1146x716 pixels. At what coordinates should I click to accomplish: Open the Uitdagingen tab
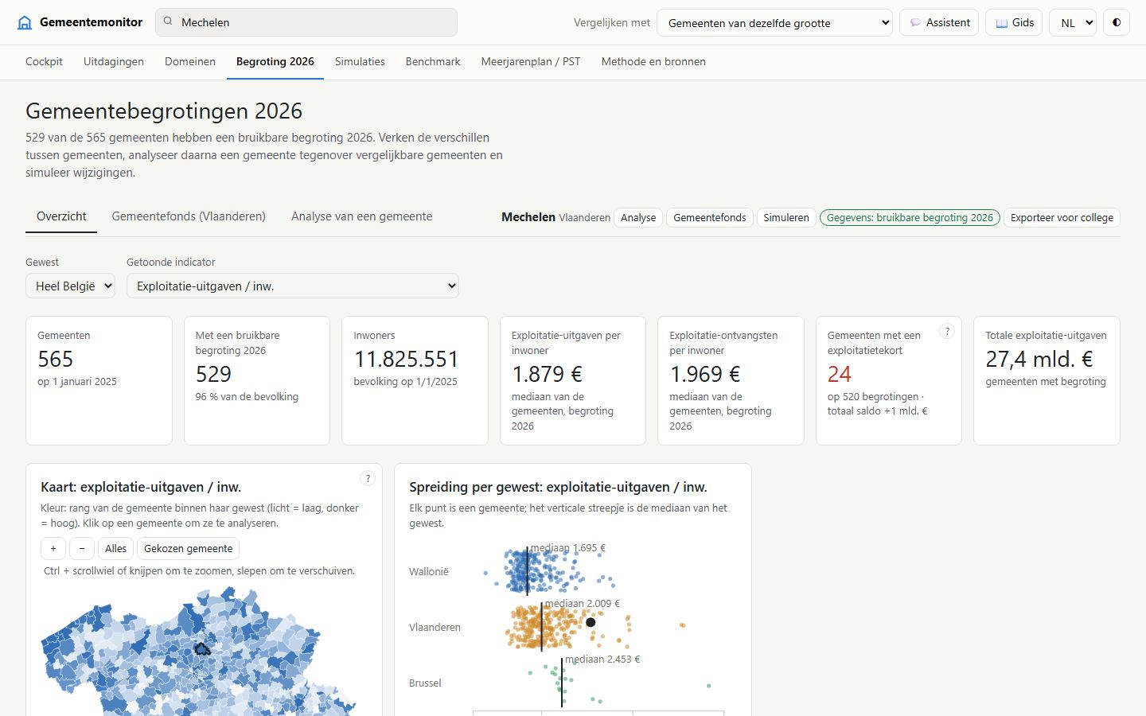tap(114, 61)
